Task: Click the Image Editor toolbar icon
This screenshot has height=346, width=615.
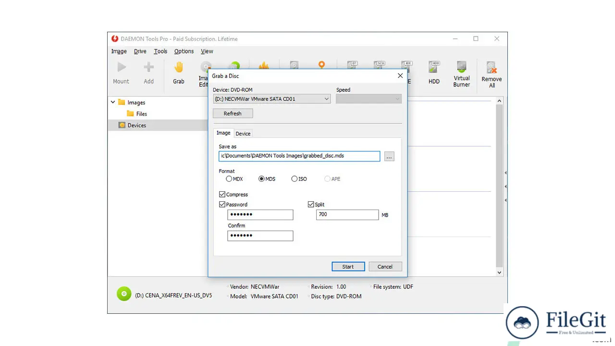Action: 206,66
